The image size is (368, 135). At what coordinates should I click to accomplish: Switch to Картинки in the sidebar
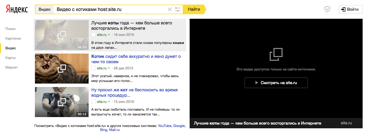tap(13, 38)
